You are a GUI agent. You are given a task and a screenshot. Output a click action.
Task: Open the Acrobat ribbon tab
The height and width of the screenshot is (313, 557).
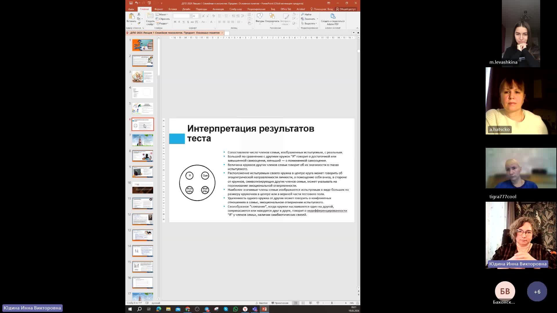coord(301,9)
